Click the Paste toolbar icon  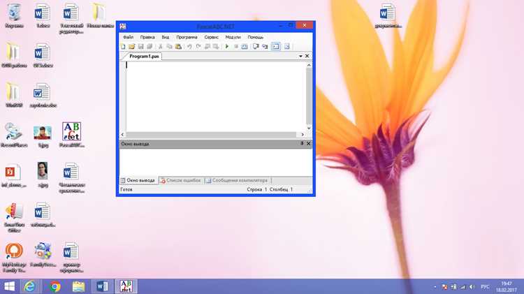click(x=178, y=46)
